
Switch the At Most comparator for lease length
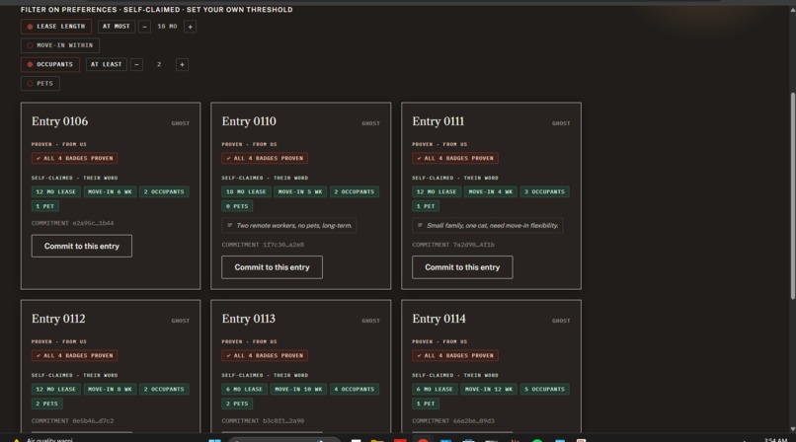click(117, 27)
